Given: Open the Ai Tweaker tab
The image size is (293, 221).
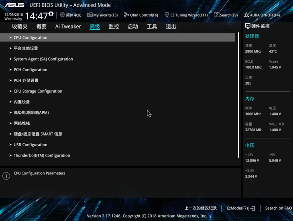Looking at the screenshot, I should [68, 27].
